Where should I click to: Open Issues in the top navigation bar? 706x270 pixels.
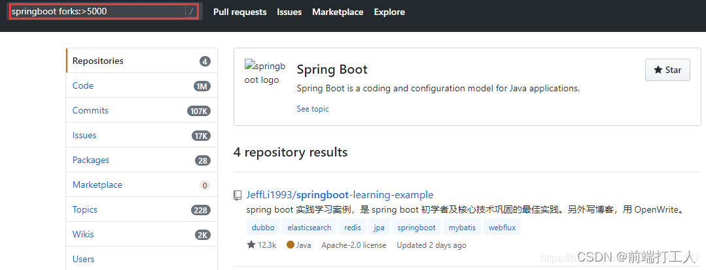tap(289, 12)
